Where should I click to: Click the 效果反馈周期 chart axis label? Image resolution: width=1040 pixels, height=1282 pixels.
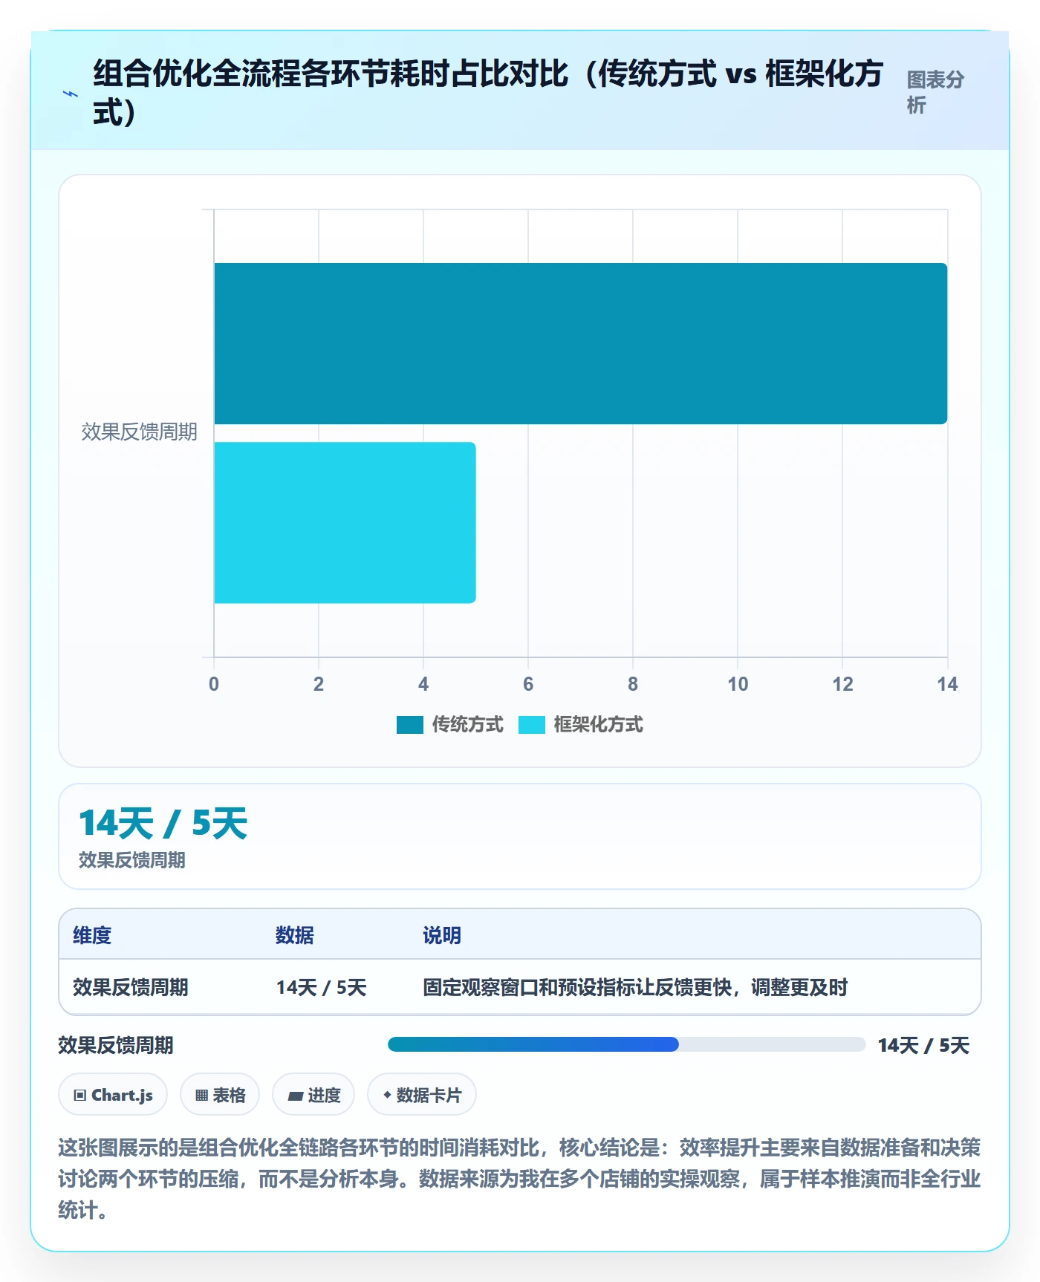[x=140, y=432]
